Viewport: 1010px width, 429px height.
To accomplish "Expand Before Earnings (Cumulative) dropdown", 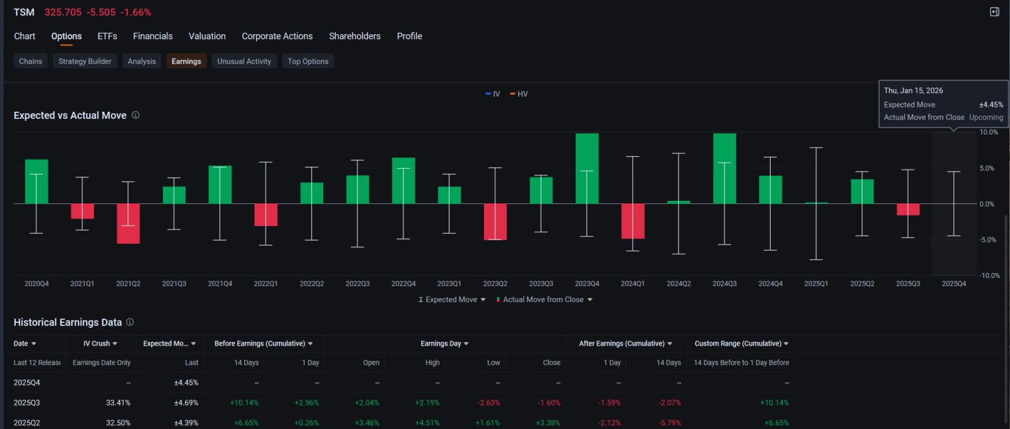I will [311, 344].
